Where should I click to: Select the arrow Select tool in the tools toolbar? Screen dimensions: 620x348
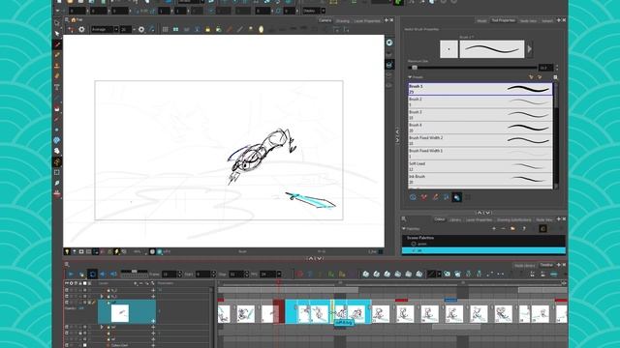57,34
